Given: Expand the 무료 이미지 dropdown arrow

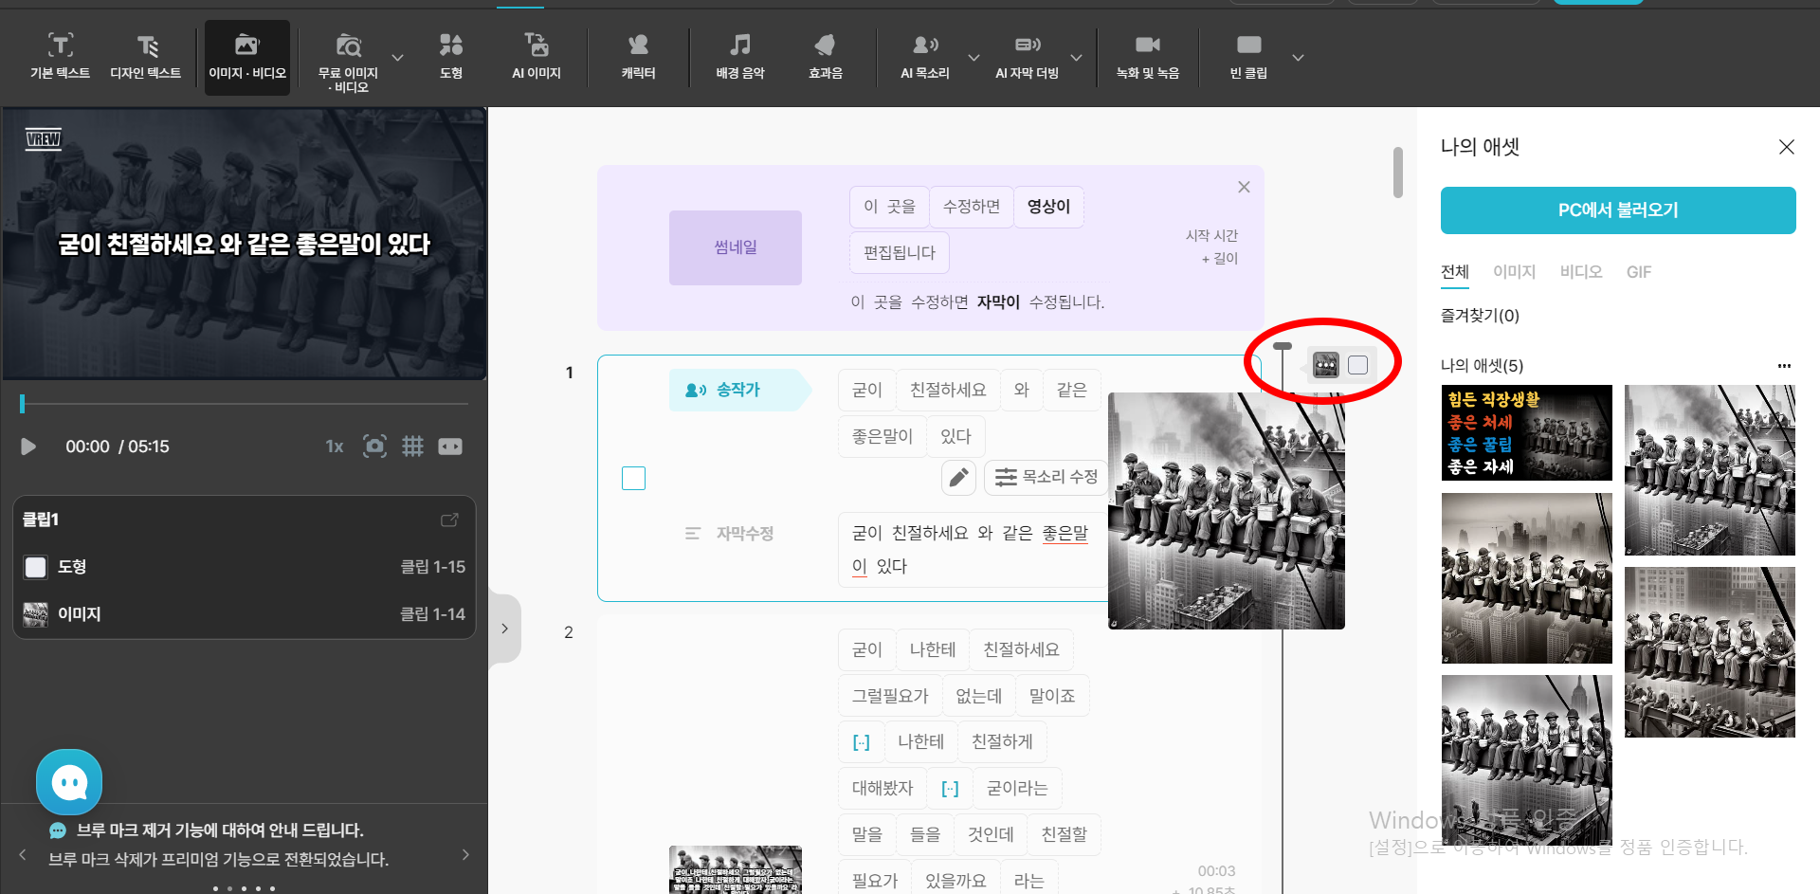Looking at the screenshot, I should [398, 58].
